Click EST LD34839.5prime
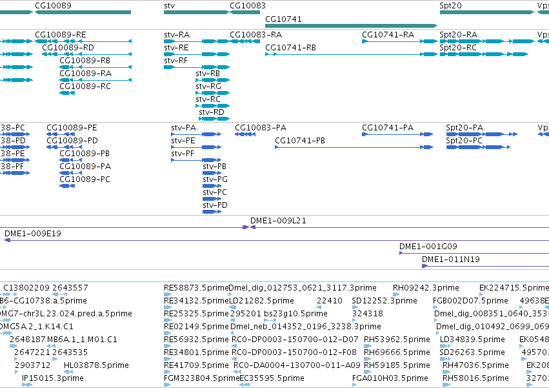This screenshot has height=388, width=549. coord(445,346)
